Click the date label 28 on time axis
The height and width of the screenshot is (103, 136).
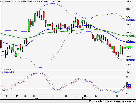coord(76,96)
